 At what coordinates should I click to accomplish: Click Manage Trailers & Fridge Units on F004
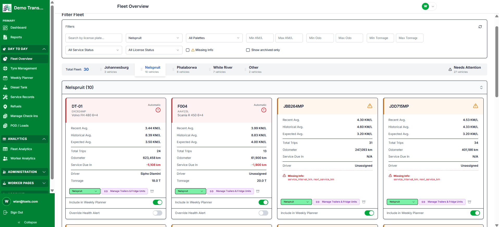pyautogui.click(x=230, y=191)
